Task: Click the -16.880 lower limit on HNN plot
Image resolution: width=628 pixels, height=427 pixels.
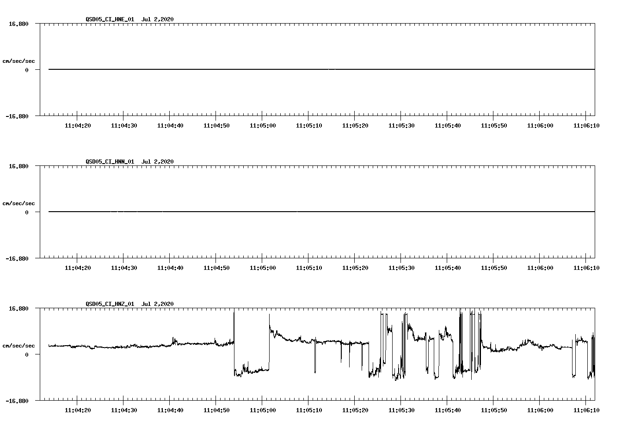Action: click(17, 258)
